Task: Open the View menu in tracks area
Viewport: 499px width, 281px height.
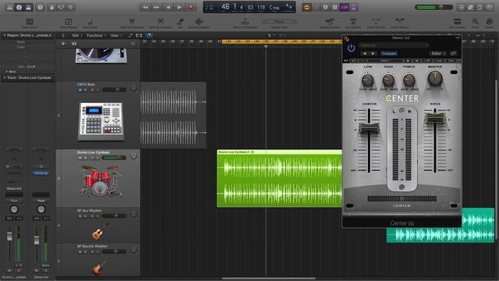Action: 115,35
